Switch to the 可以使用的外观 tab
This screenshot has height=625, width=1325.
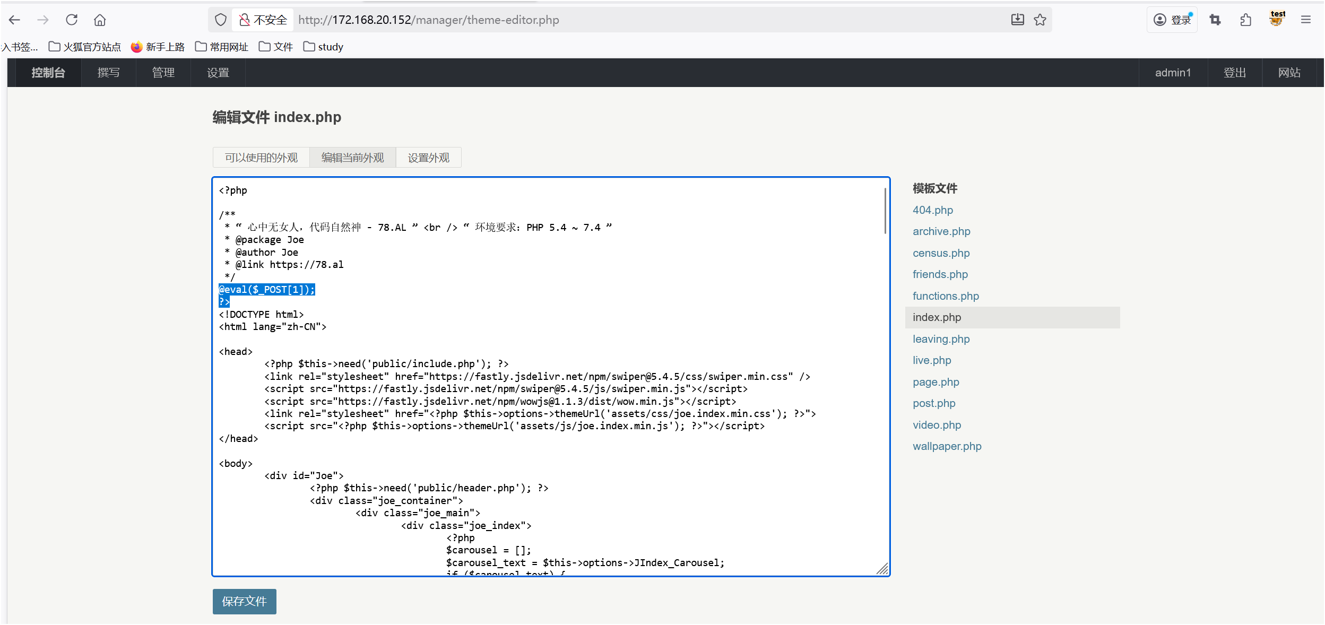[261, 158]
